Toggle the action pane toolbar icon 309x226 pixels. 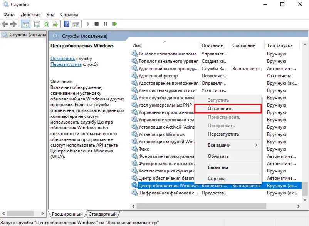coord(76,24)
